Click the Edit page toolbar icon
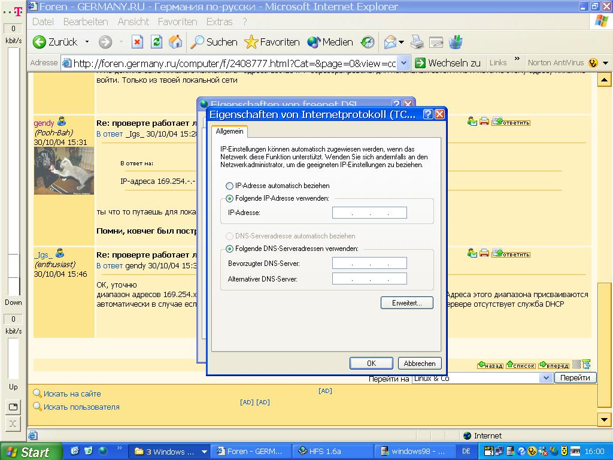The height and width of the screenshot is (460, 613). pyautogui.click(x=436, y=42)
